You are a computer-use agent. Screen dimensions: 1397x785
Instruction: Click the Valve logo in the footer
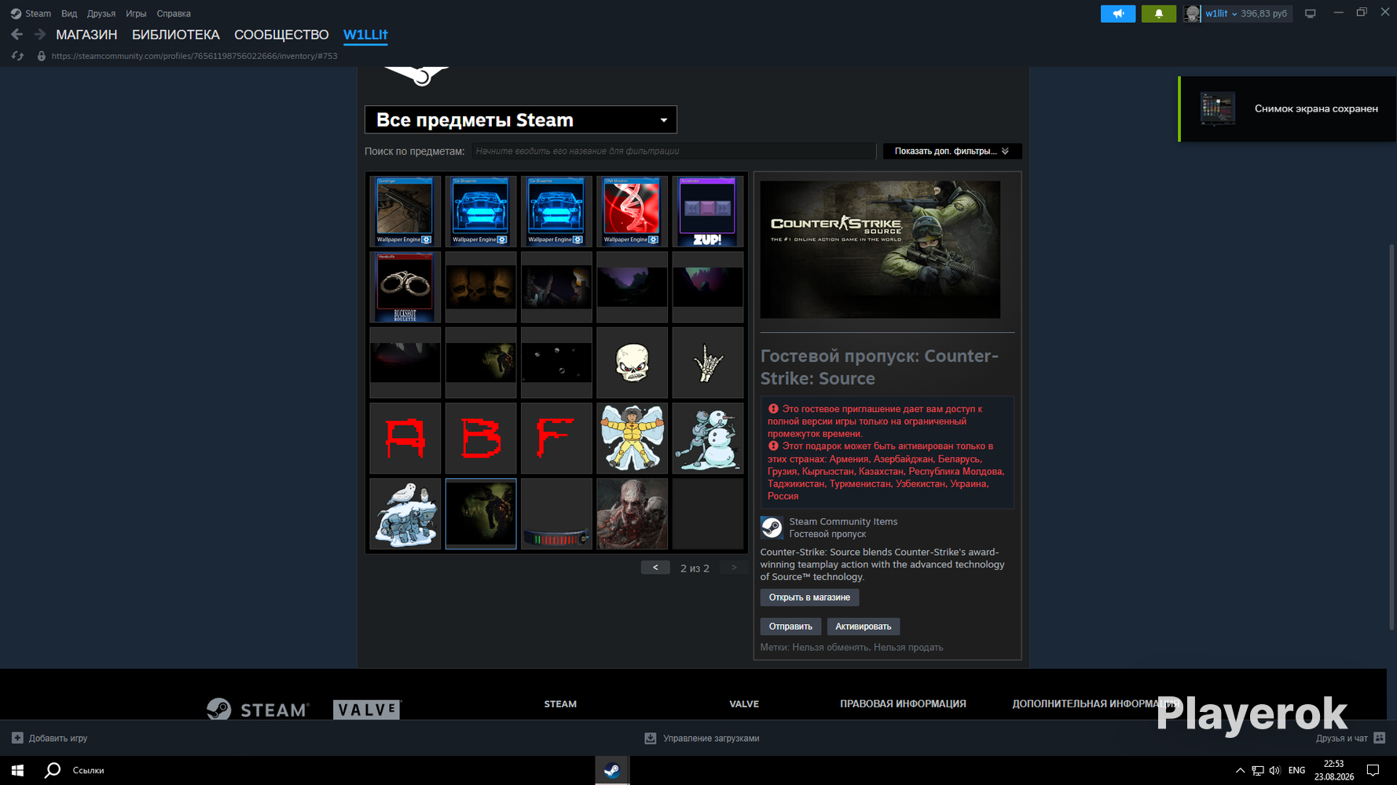367,710
